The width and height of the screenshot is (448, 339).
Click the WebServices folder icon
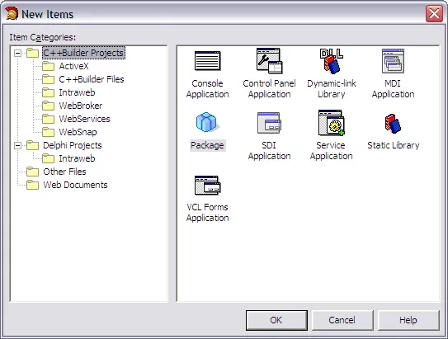[x=48, y=119]
